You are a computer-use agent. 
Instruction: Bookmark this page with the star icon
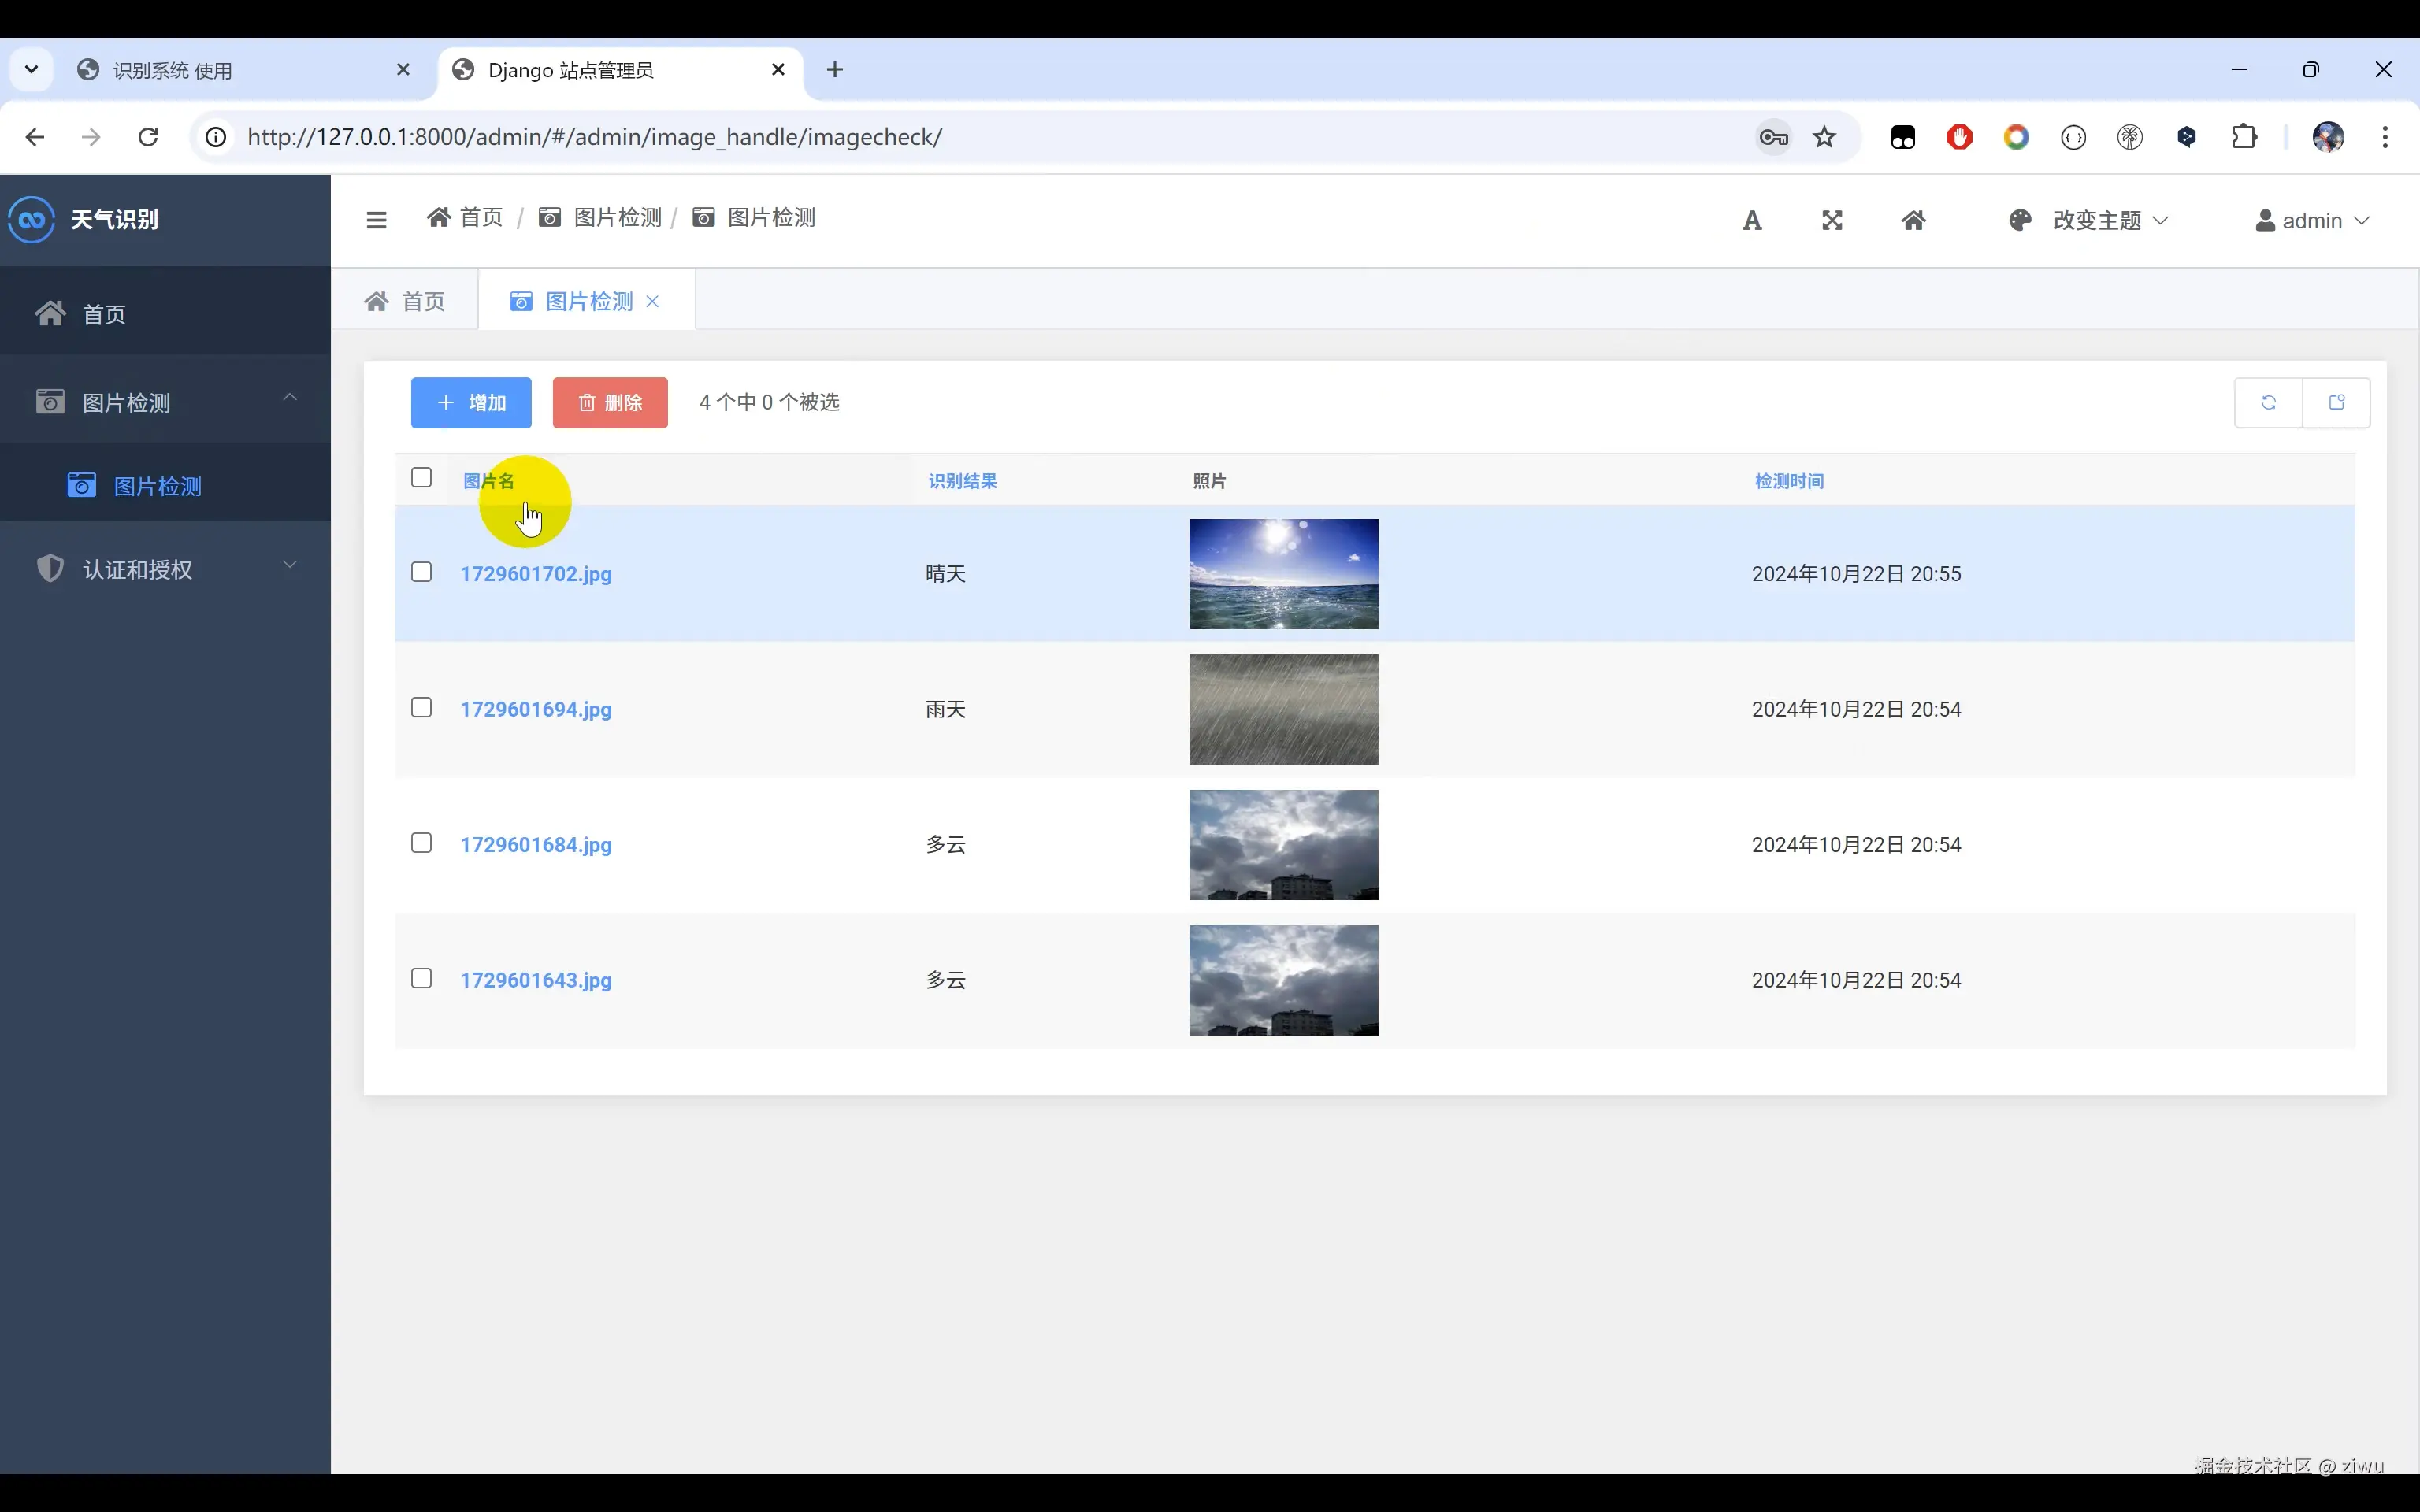(1825, 137)
